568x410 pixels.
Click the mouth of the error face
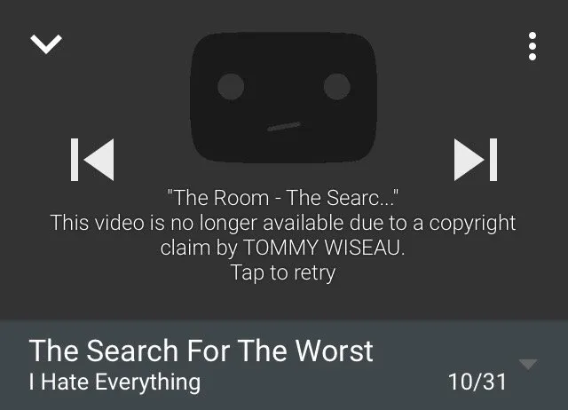pyautogui.click(x=284, y=126)
